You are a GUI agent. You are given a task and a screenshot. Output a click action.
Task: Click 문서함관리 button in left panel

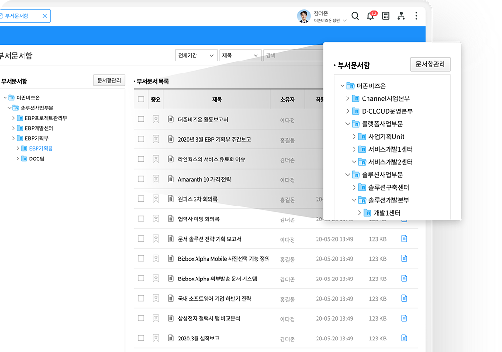pos(109,81)
